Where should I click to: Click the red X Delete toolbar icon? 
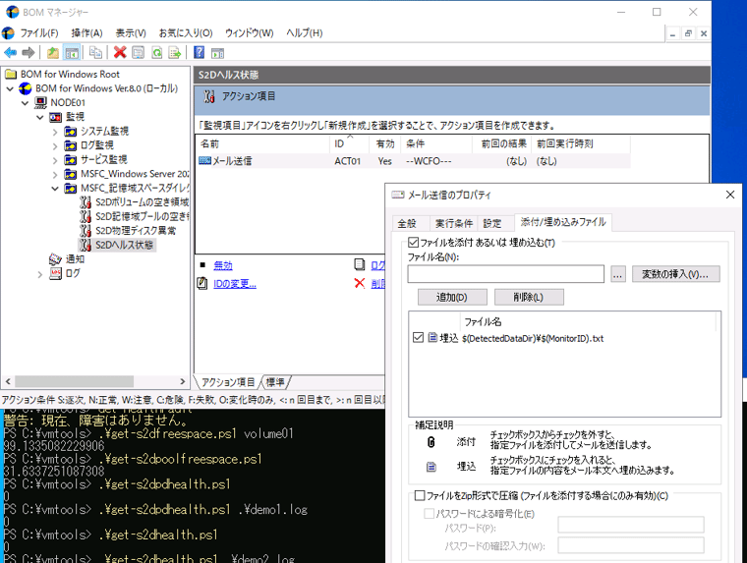point(120,52)
